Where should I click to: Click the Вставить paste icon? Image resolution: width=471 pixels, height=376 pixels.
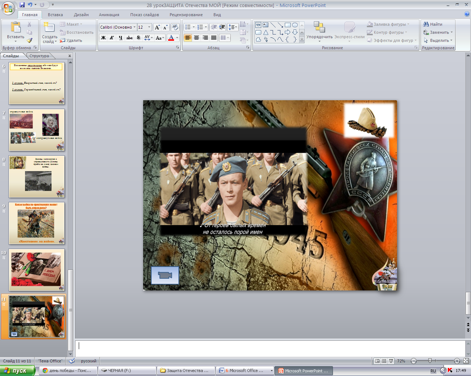15,28
